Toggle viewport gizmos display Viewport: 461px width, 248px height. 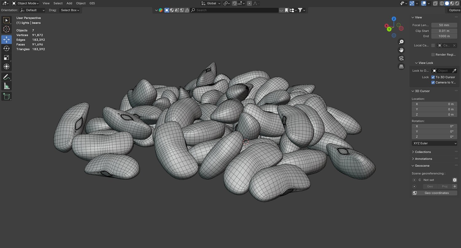click(412, 3)
